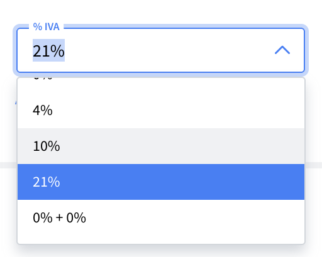Click the blue link fragment left of list
Image resolution: width=322 pixels, height=257 pixels.
coord(16,102)
